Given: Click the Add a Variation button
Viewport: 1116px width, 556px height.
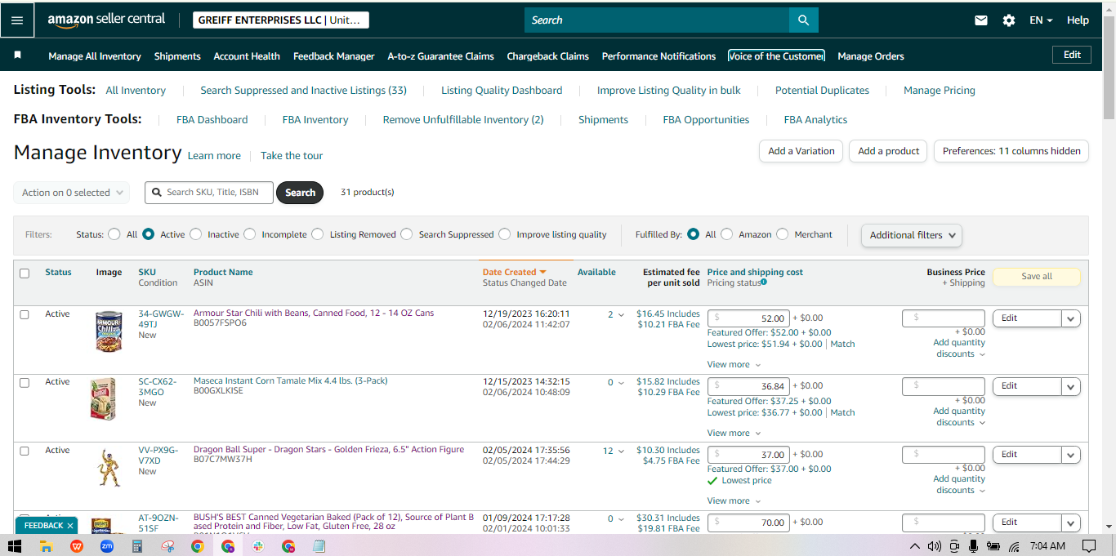Looking at the screenshot, I should point(801,151).
